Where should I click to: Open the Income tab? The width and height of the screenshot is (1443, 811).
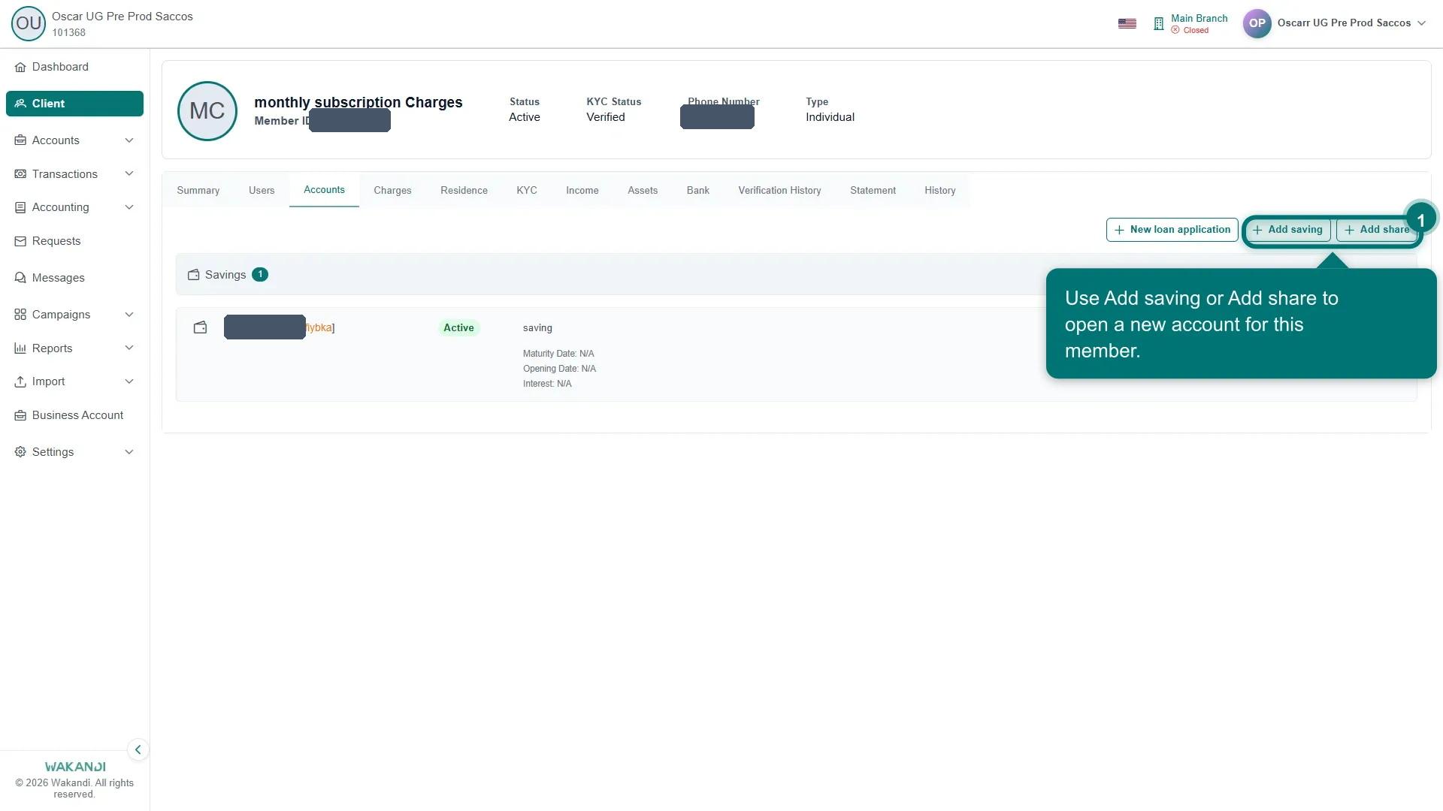coord(582,191)
